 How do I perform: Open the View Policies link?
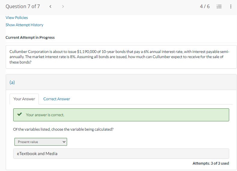[x=17, y=17]
